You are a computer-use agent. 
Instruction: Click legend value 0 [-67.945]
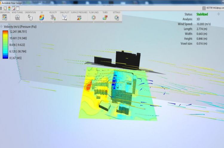click(16, 58)
